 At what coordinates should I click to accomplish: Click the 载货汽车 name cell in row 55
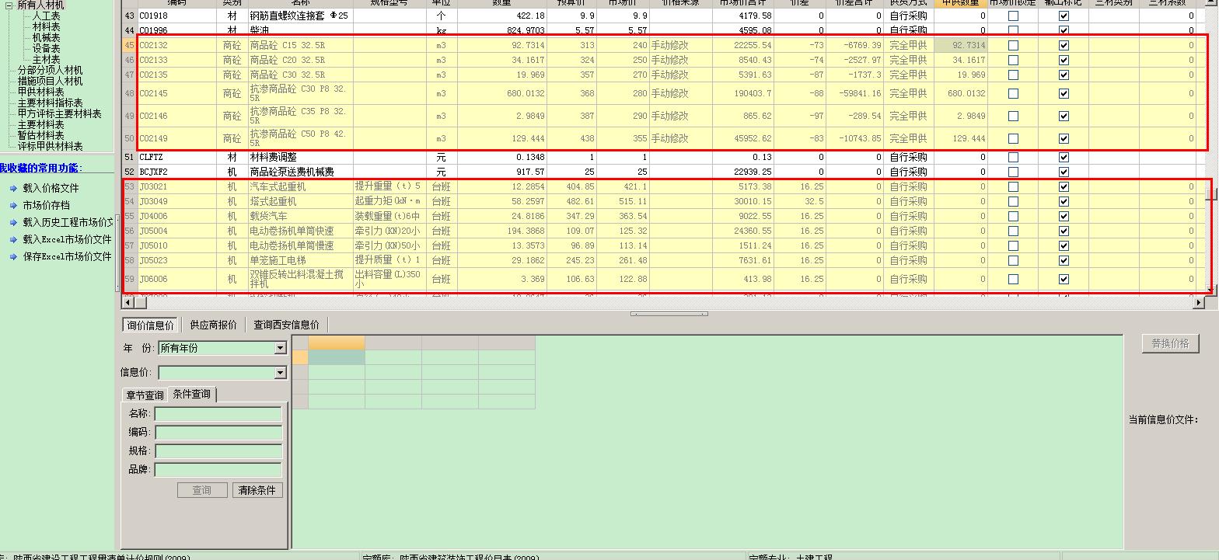(x=300, y=216)
